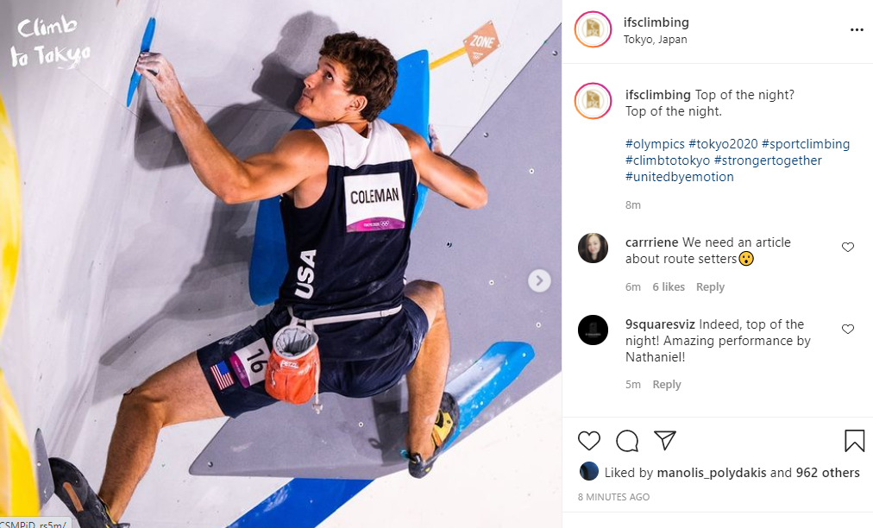The image size is (873, 528).
Task: Open comments via the speech bubble icon
Action: (627, 441)
